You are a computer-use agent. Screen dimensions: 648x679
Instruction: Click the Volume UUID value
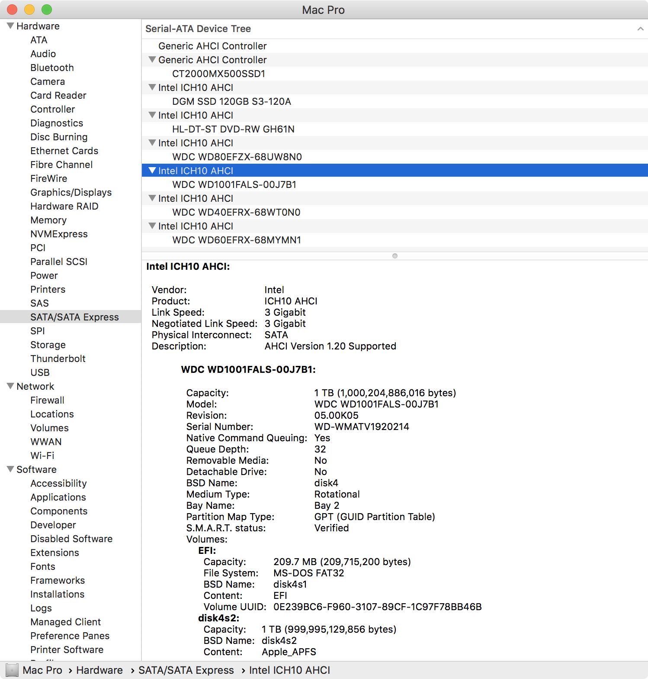pyautogui.click(x=378, y=607)
